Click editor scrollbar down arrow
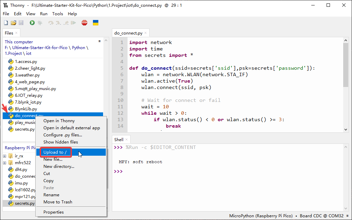The width and height of the screenshot is (352, 220). click(x=346, y=130)
